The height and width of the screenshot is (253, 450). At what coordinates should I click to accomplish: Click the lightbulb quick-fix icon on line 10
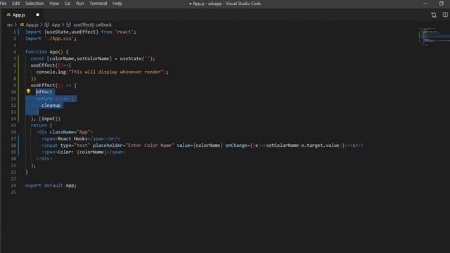28,91
